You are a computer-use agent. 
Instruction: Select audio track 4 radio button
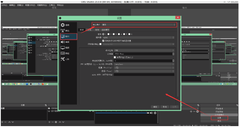click(x=119, y=34)
